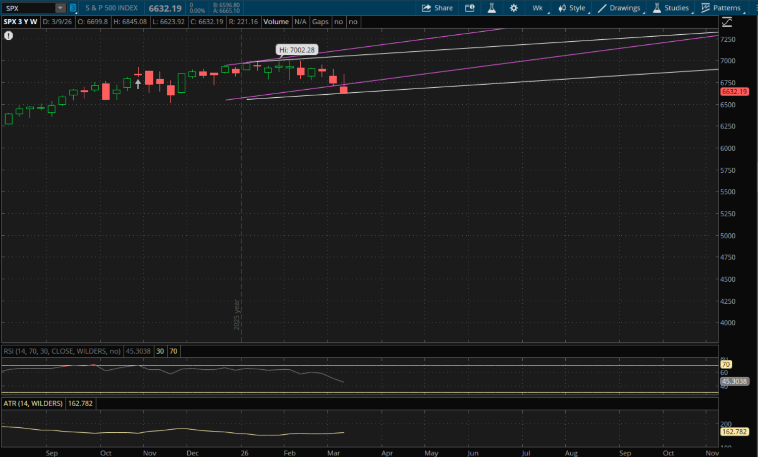
Task: Open the Wk timeframe dropdown
Action: click(x=538, y=8)
